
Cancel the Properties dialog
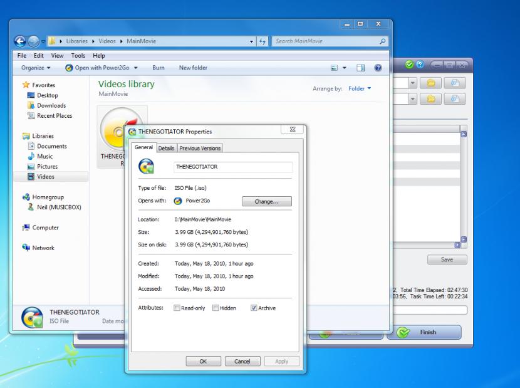(242, 361)
